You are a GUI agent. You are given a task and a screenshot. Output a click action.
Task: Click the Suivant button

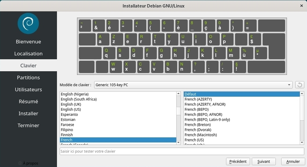[x=264, y=162]
